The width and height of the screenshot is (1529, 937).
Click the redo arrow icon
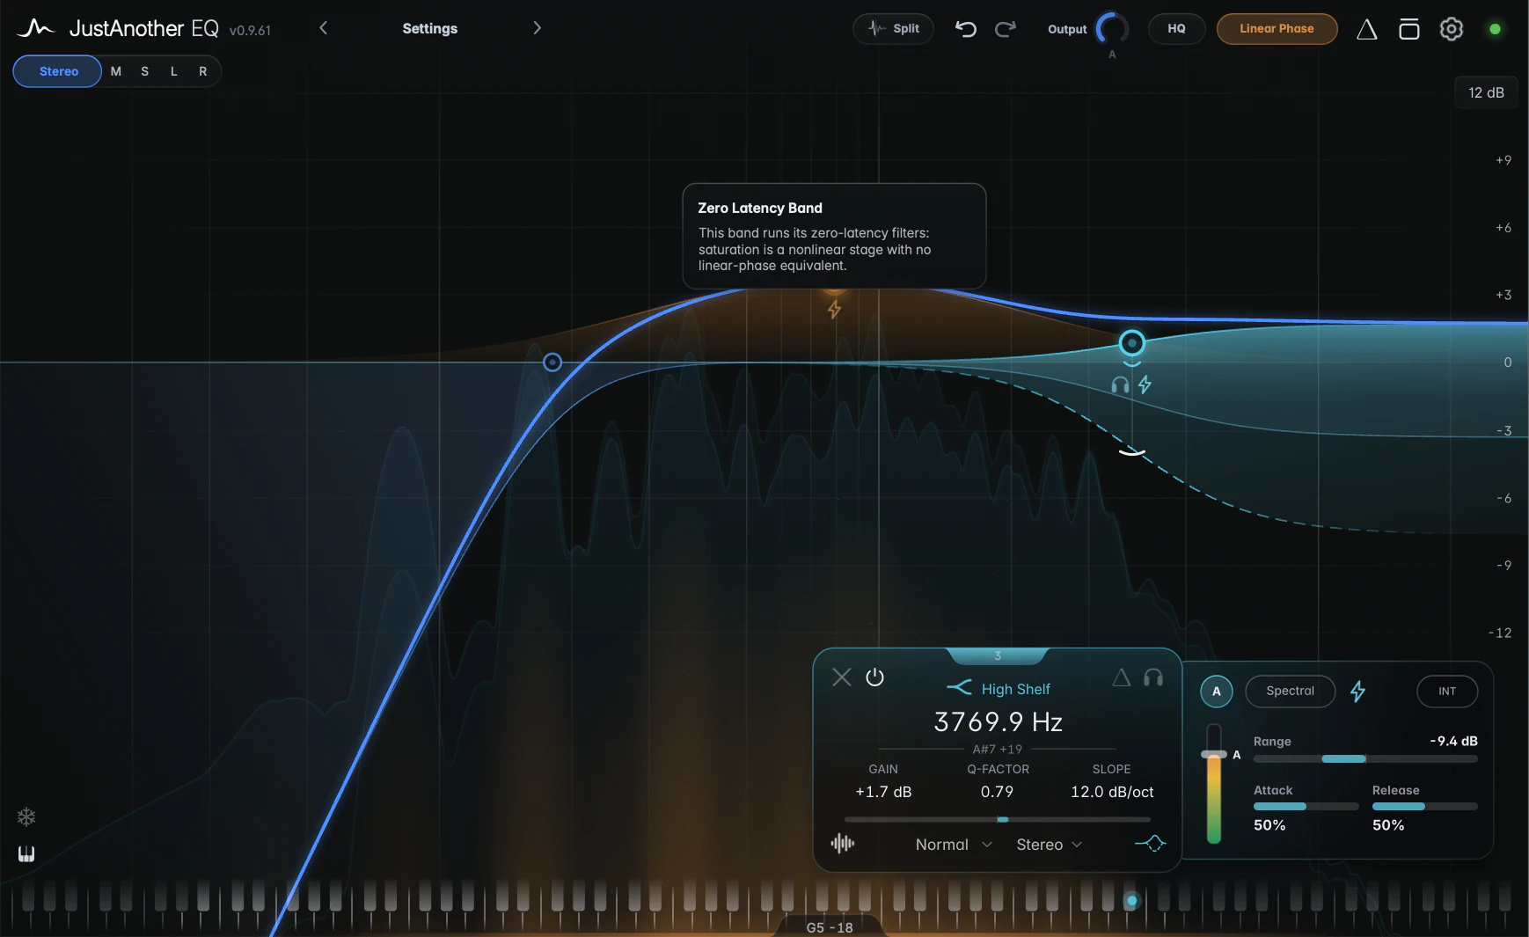(x=1006, y=29)
